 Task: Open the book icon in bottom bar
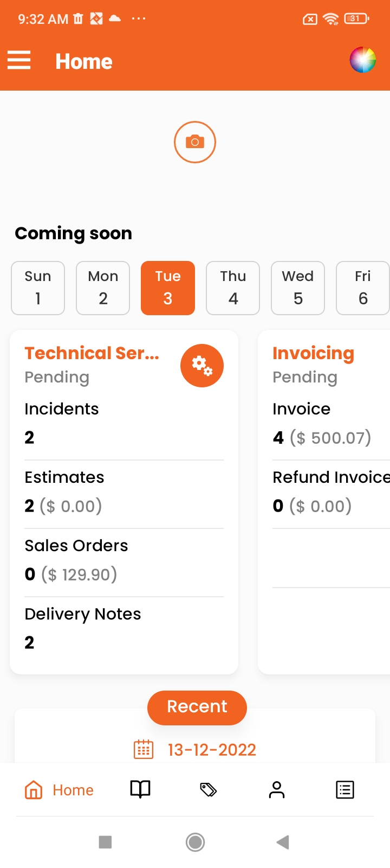point(140,789)
